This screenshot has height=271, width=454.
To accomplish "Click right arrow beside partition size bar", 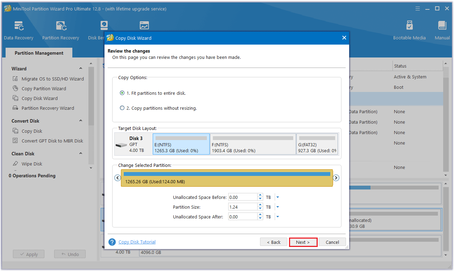I will tap(336, 178).
